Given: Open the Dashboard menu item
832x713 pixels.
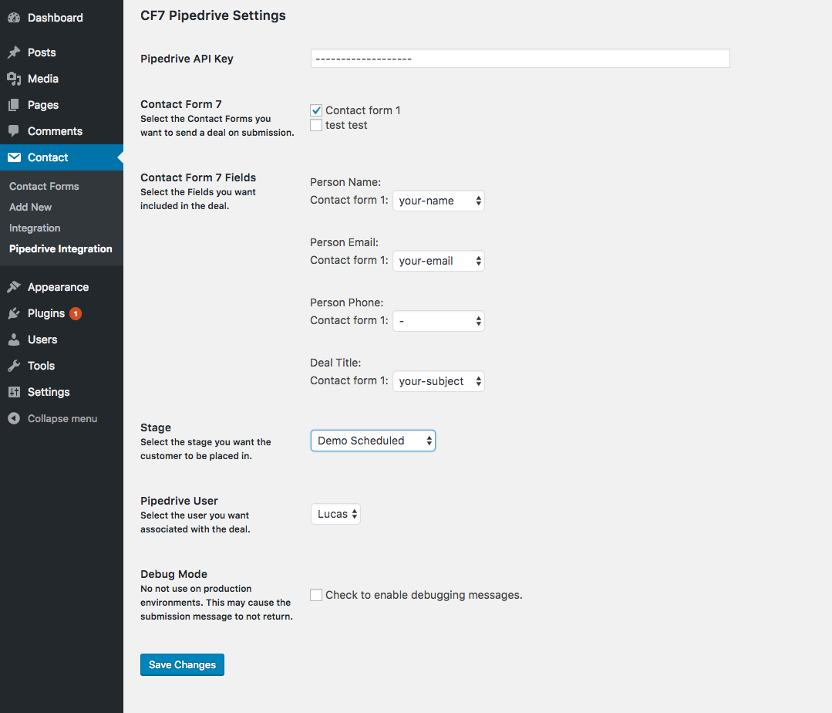Looking at the screenshot, I should (62, 18).
